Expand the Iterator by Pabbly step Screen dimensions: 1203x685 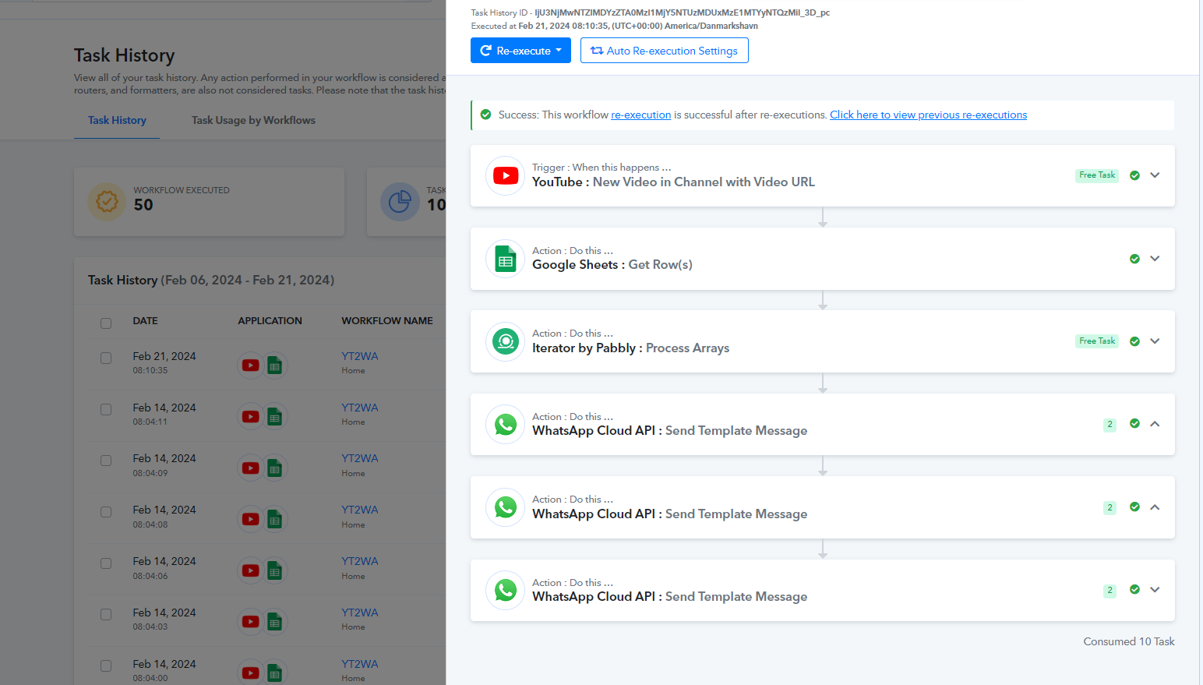tap(1155, 341)
